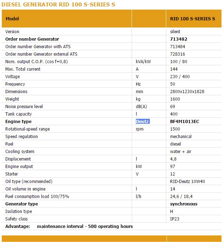Select the tank capacity value 400
Viewport: 224px width, 244px height.
click(x=174, y=114)
